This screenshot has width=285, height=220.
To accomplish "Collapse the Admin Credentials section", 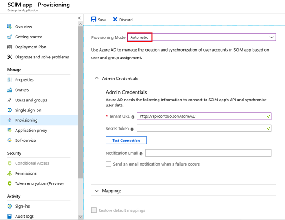I will pyautogui.click(x=97, y=78).
